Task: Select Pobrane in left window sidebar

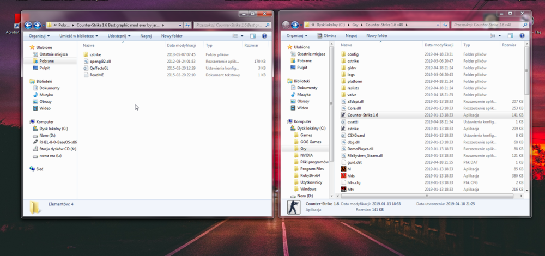Action: tap(46, 61)
